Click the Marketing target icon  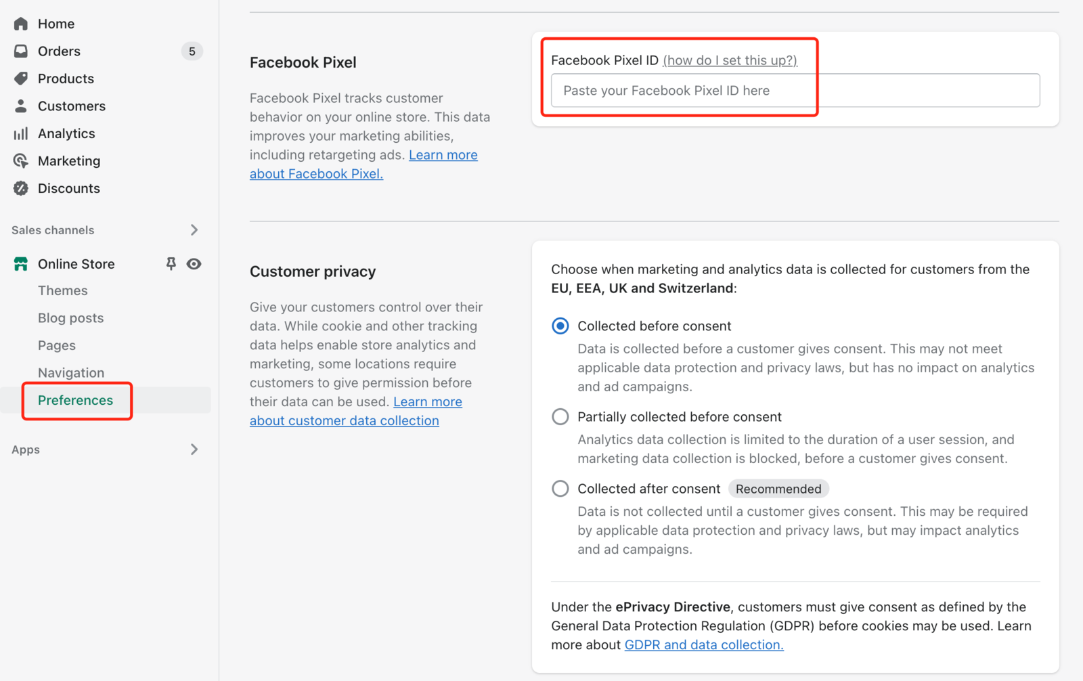21,161
